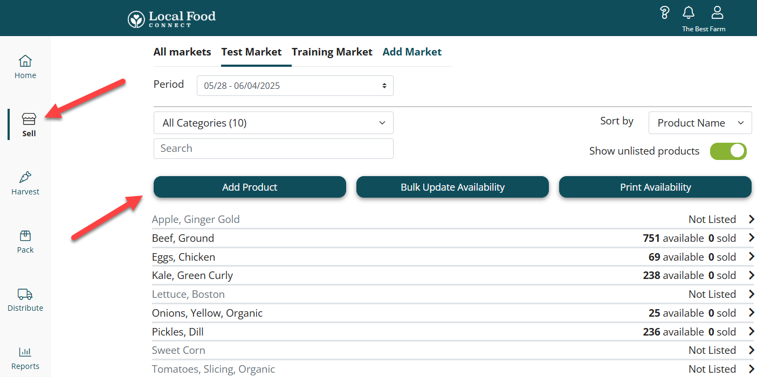
Task: Select the All markets tab
Action: click(x=182, y=52)
